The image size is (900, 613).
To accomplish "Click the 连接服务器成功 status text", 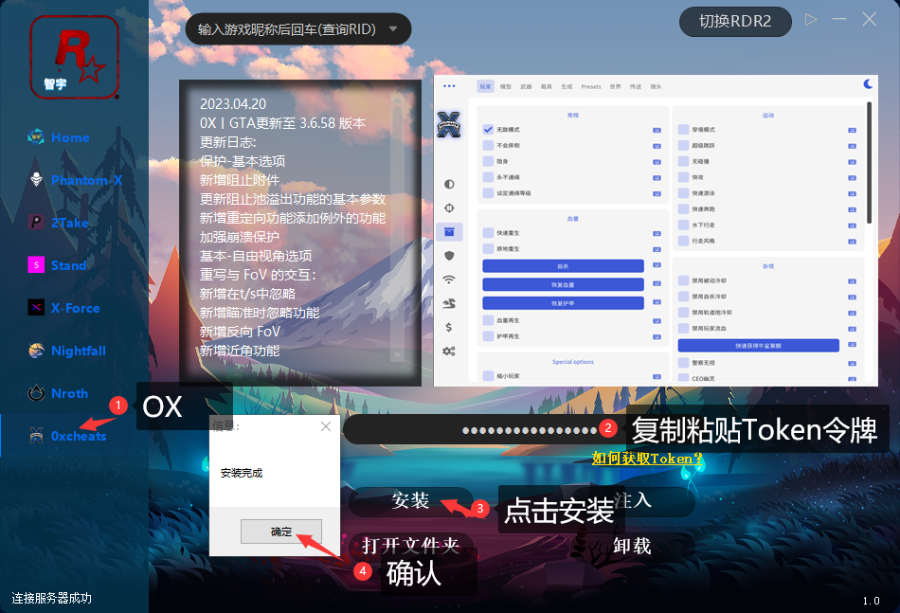I will tap(52, 598).
